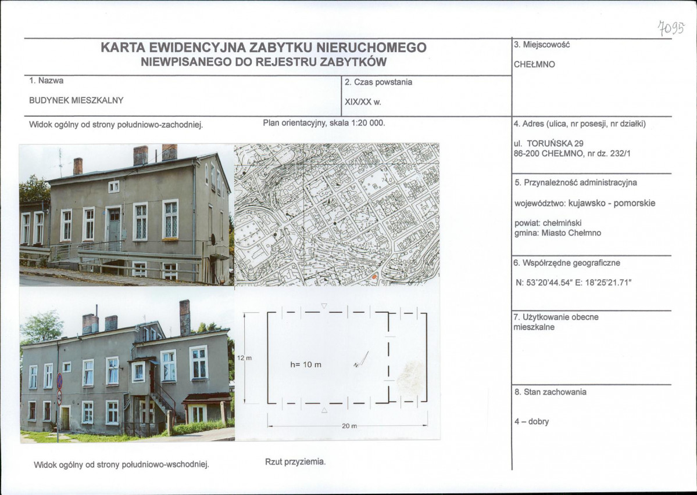Select the 'CHEŁMNO' locality value
This screenshot has height=495, width=697.
click(x=534, y=64)
